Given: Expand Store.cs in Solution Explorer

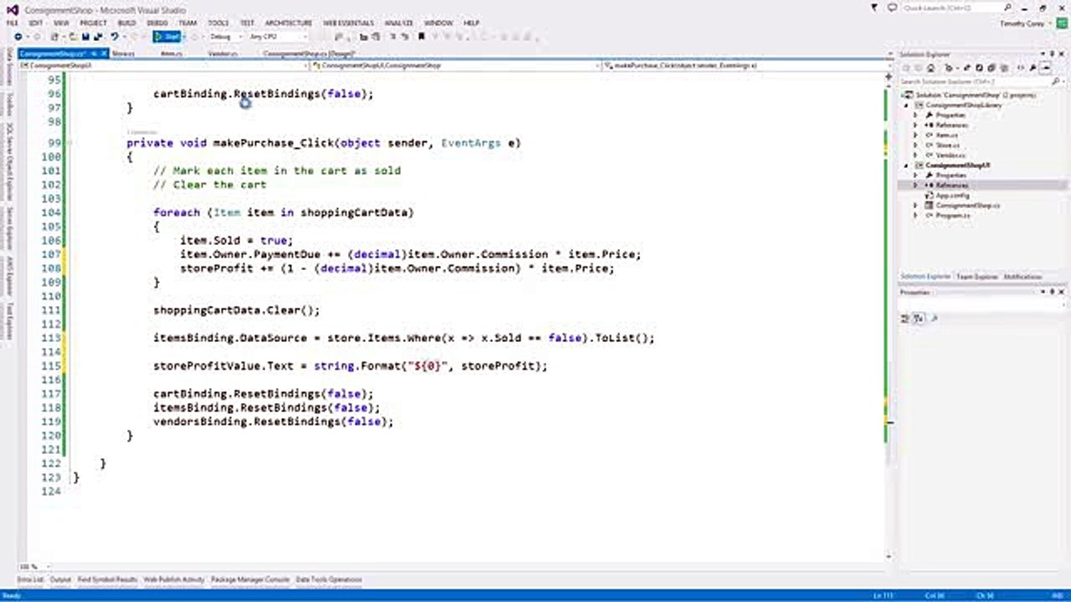Looking at the screenshot, I should [915, 145].
